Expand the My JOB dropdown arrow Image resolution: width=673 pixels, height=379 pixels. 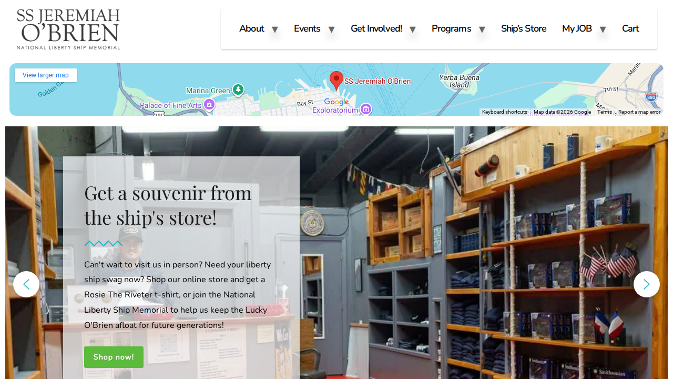[x=603, y=29]
